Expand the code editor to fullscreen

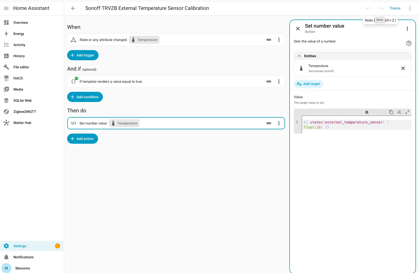(x=407, y=112)
